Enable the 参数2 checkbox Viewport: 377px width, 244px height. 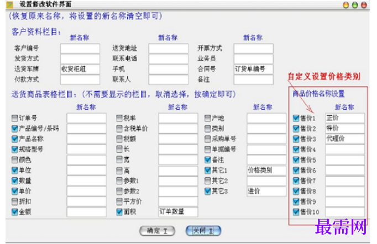coord(119,191)
